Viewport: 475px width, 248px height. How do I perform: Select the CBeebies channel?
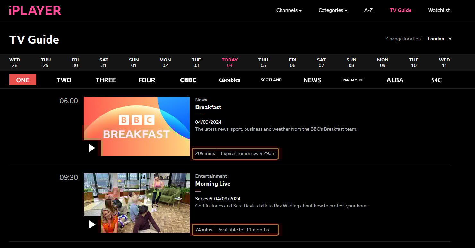[x=229, y=80]
